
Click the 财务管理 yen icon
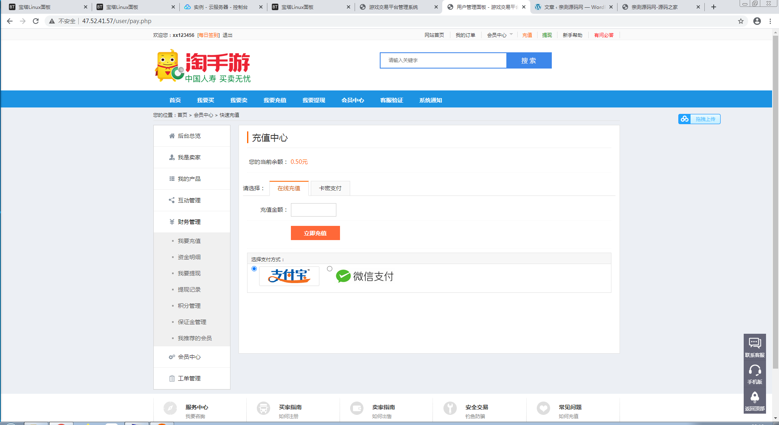click(x=172, y=222)
